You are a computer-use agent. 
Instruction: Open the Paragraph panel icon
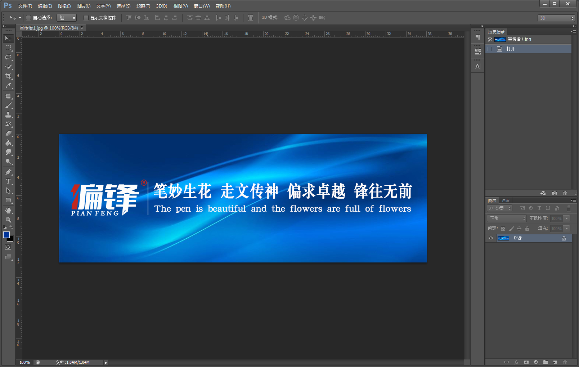pyautogui.click(x=478, y=37)
